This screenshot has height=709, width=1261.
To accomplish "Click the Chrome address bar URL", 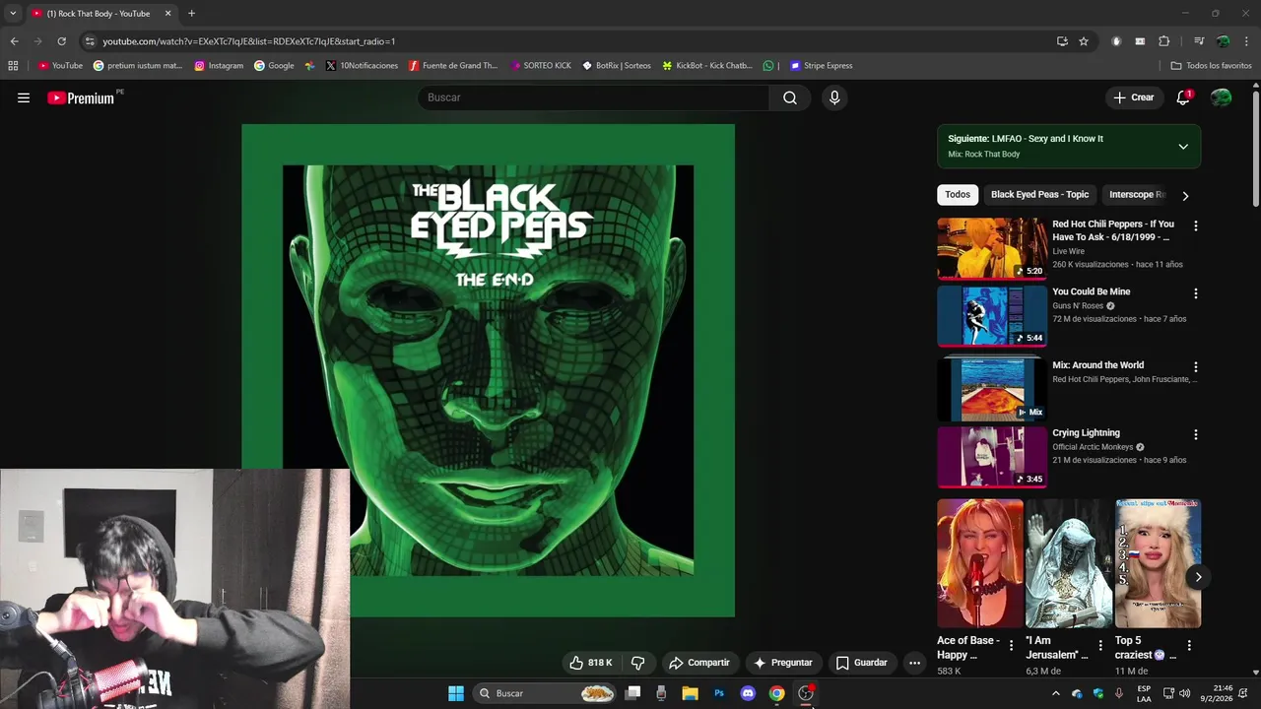I will coord(249,41).
